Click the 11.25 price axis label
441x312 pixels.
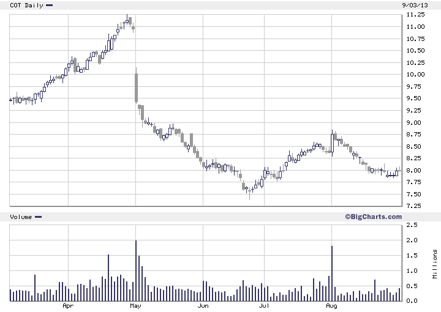pyautogui.click(x=415, y=15)
